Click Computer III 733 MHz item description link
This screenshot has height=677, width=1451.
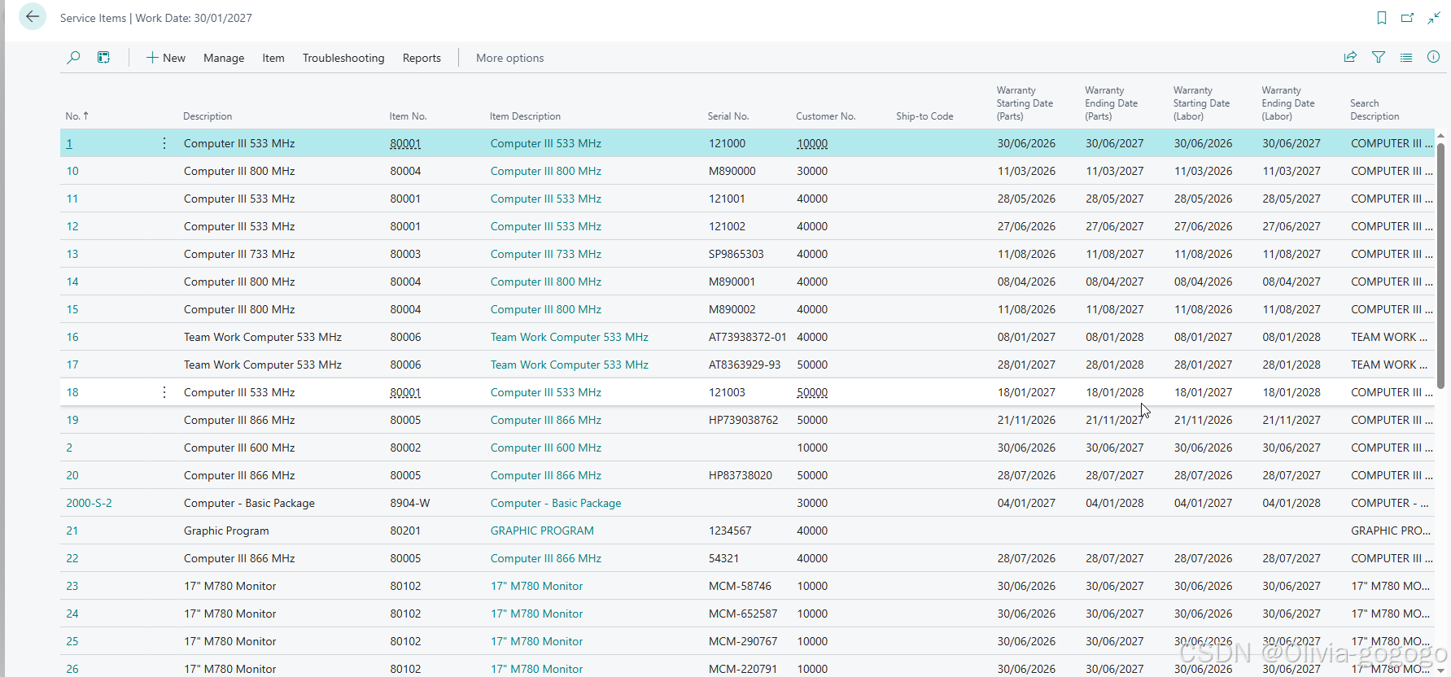pos(546,254)
